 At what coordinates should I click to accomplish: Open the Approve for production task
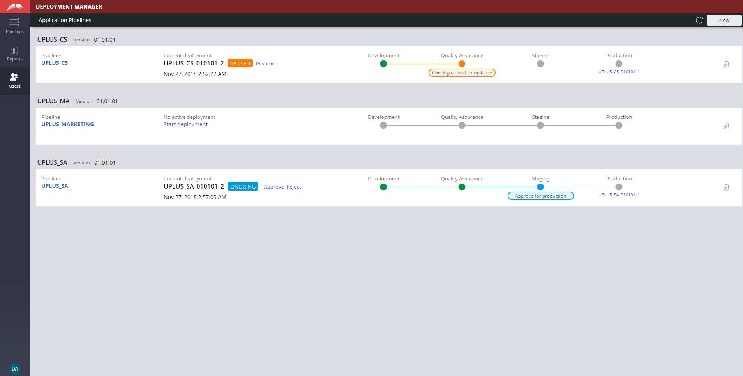click(540, 196)
